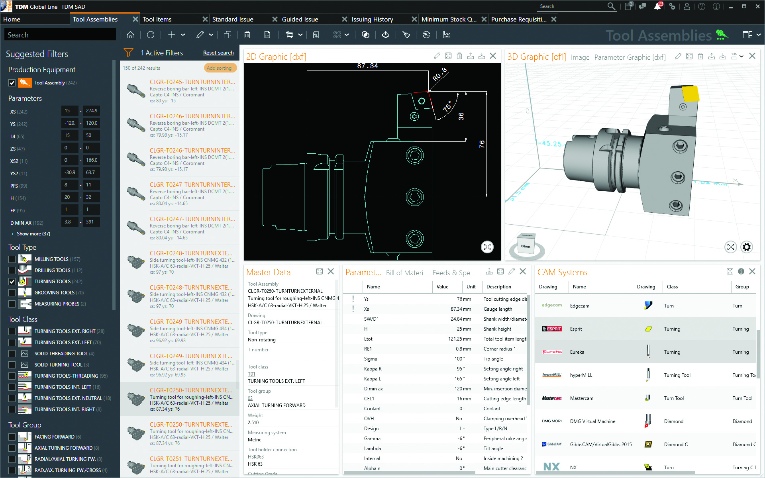This screenshot has height=478, width=765.
Task: Click the document sheet icon in the toolbar
Action: tap(267, 35)
